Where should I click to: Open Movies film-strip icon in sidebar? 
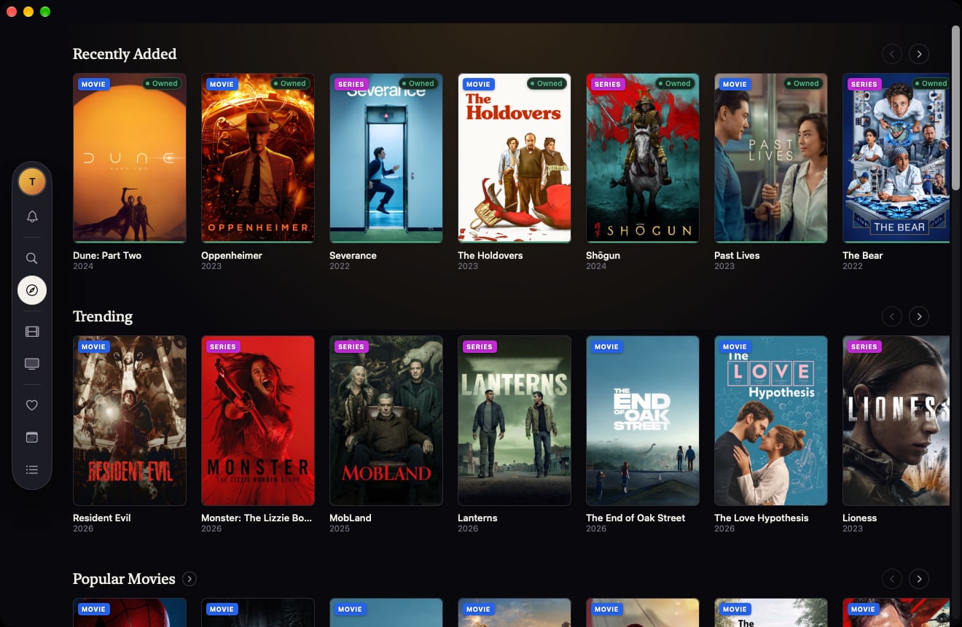[32, 332]
